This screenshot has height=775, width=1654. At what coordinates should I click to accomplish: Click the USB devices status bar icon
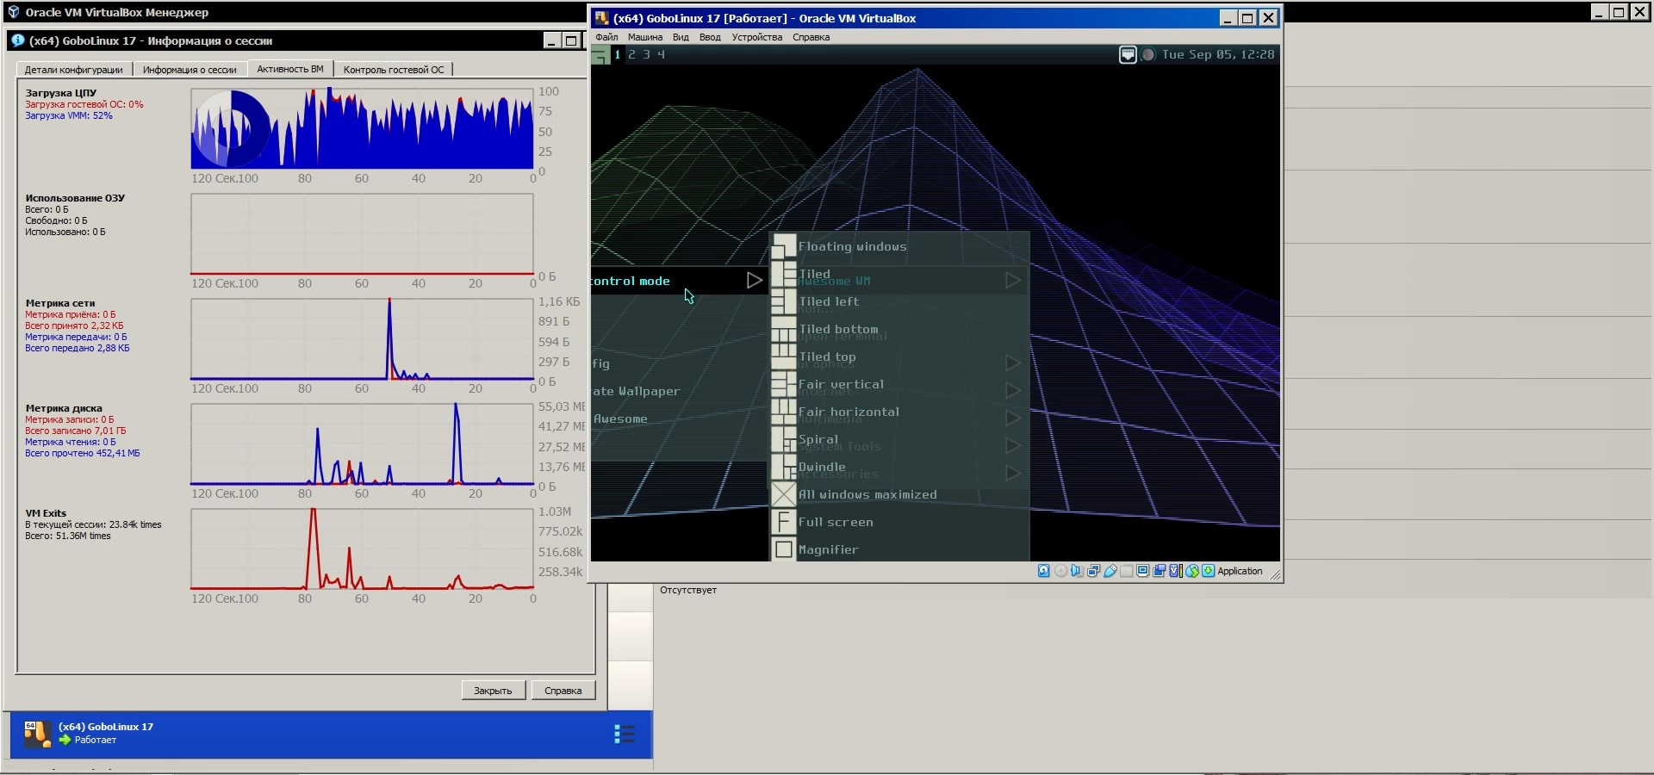pyautogui.click(x=1110, y=571)
